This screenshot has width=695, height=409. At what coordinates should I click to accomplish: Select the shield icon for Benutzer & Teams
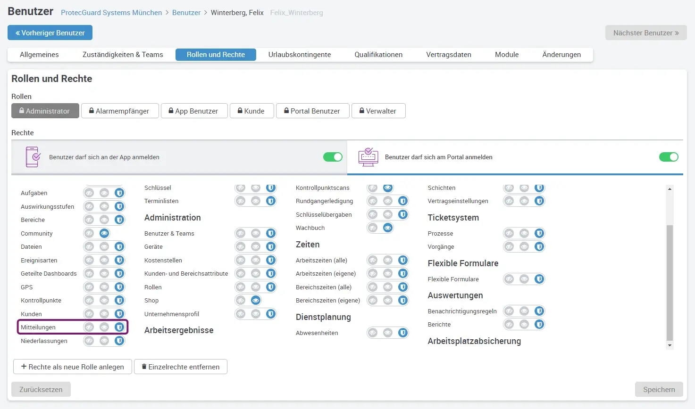click(271, 233)
